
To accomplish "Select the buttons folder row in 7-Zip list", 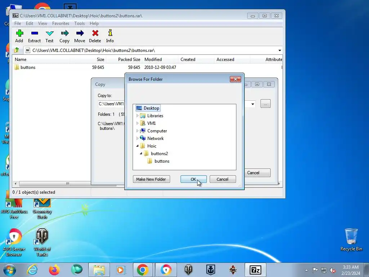I will [147, 67].
